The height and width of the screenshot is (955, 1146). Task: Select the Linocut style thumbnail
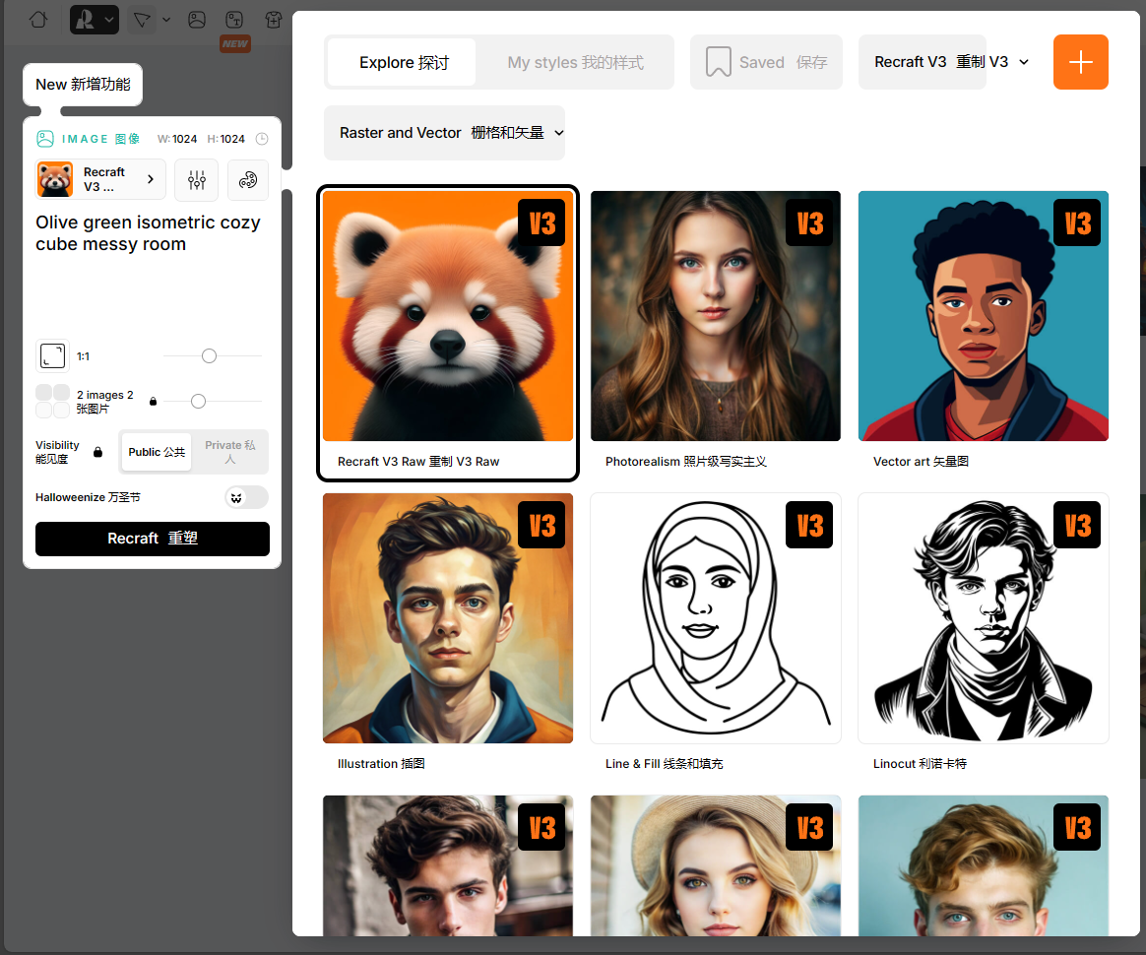click(x=983, y=618)
